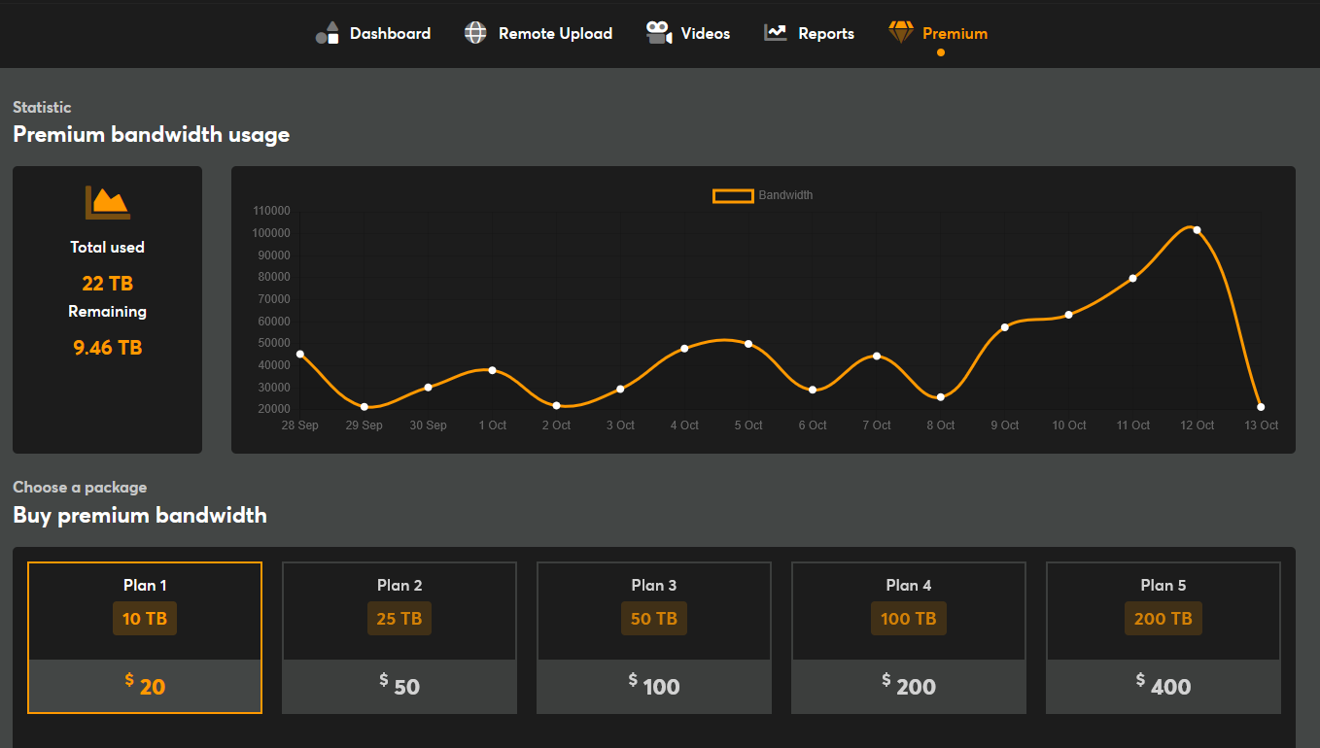Image resolution: width=1320 pixels, height=748 pixels.
Task: Click the 28 Sep data point
Action: 300,355
